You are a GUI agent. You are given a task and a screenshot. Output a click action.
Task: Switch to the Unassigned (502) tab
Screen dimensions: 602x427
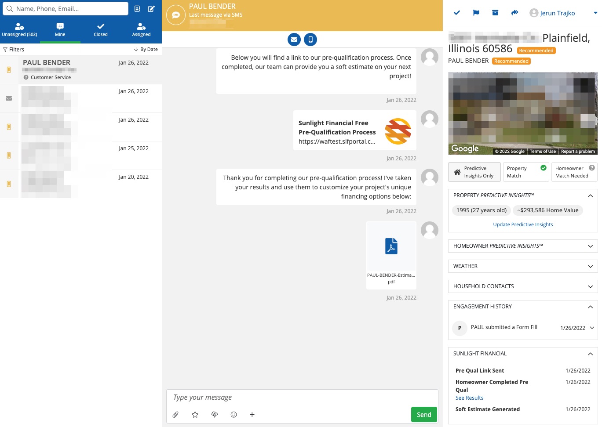coord(20,30)
